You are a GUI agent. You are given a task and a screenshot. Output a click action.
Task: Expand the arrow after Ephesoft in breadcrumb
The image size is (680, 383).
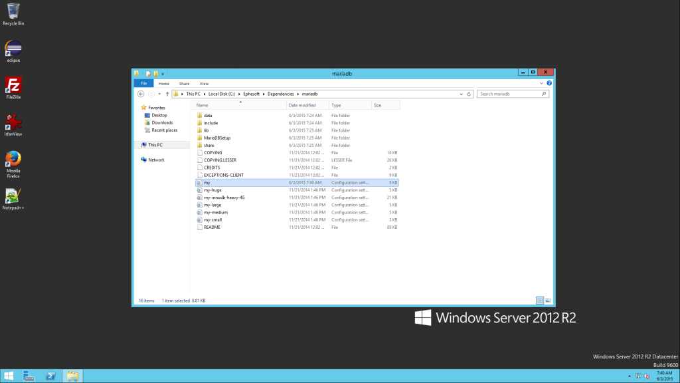pyautogui.click(x=263, y=94)
